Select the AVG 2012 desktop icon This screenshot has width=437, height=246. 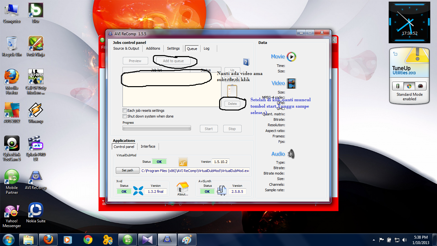12,113
